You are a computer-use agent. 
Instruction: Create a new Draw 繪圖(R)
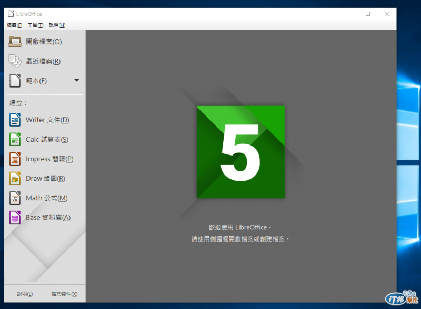tap(45, 179)
